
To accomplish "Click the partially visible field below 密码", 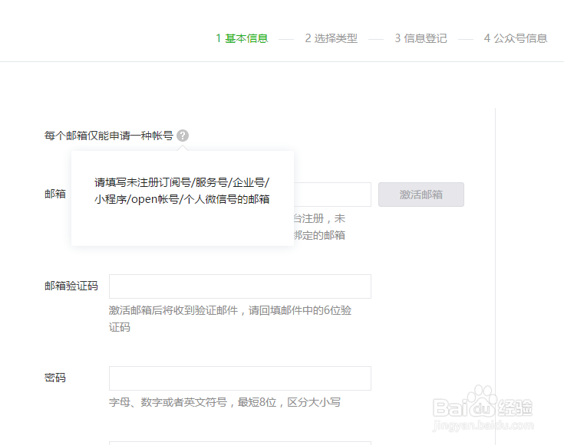I will [240, 442].
